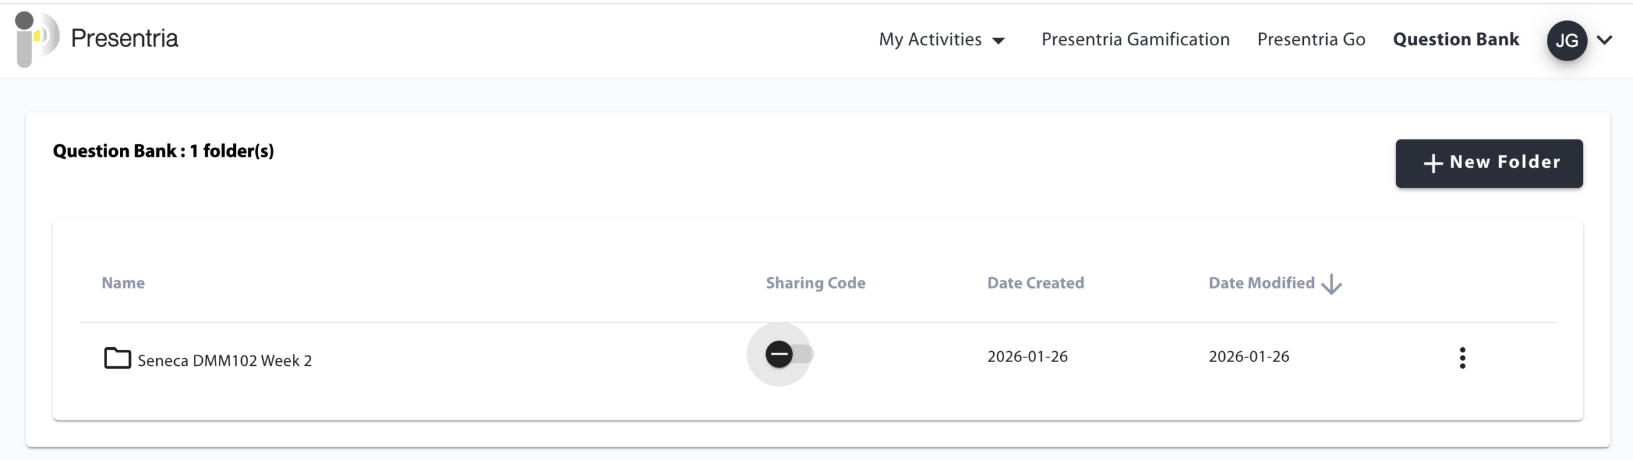Expand the My Activities dropdown arrow
This screenshot has width=1633, height=460.
tap(998, 41)
